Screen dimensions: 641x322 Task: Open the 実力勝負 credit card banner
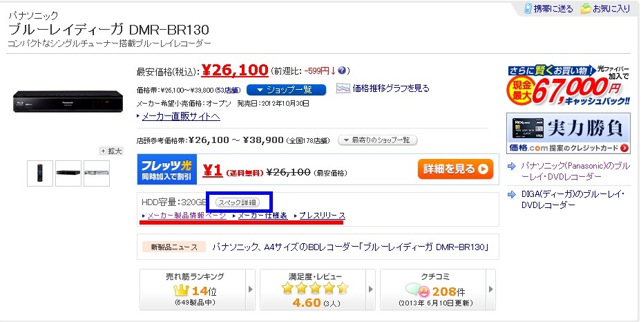coord(568,133)
